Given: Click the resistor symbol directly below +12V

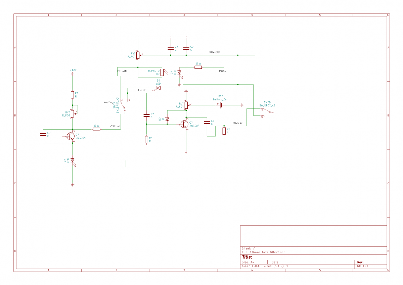Looking at the screenshot, I should 72,95.
